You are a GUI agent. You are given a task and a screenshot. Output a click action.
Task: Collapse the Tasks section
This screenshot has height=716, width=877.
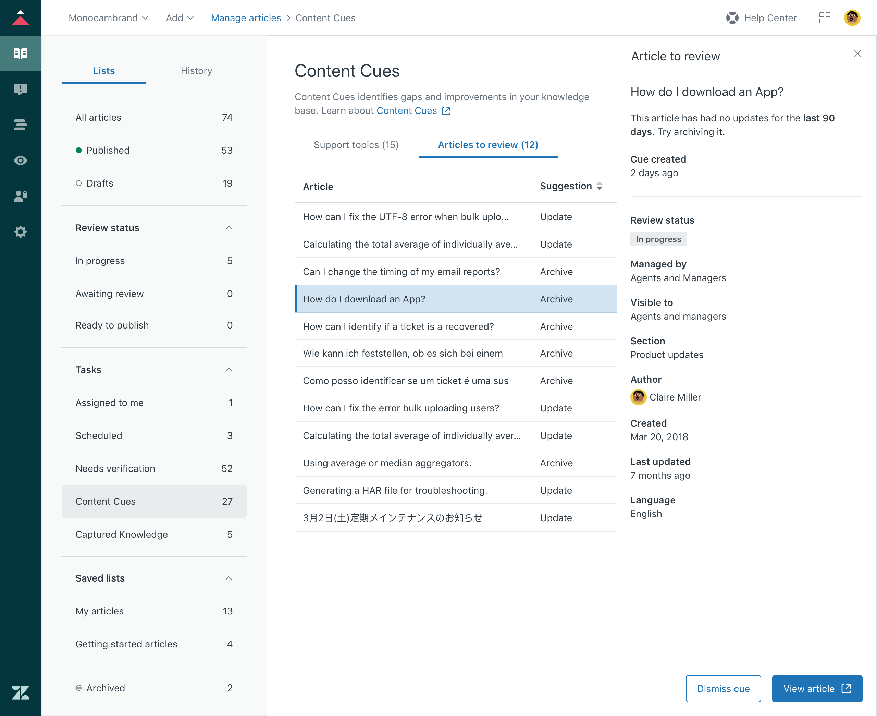(x=230, y=370)
